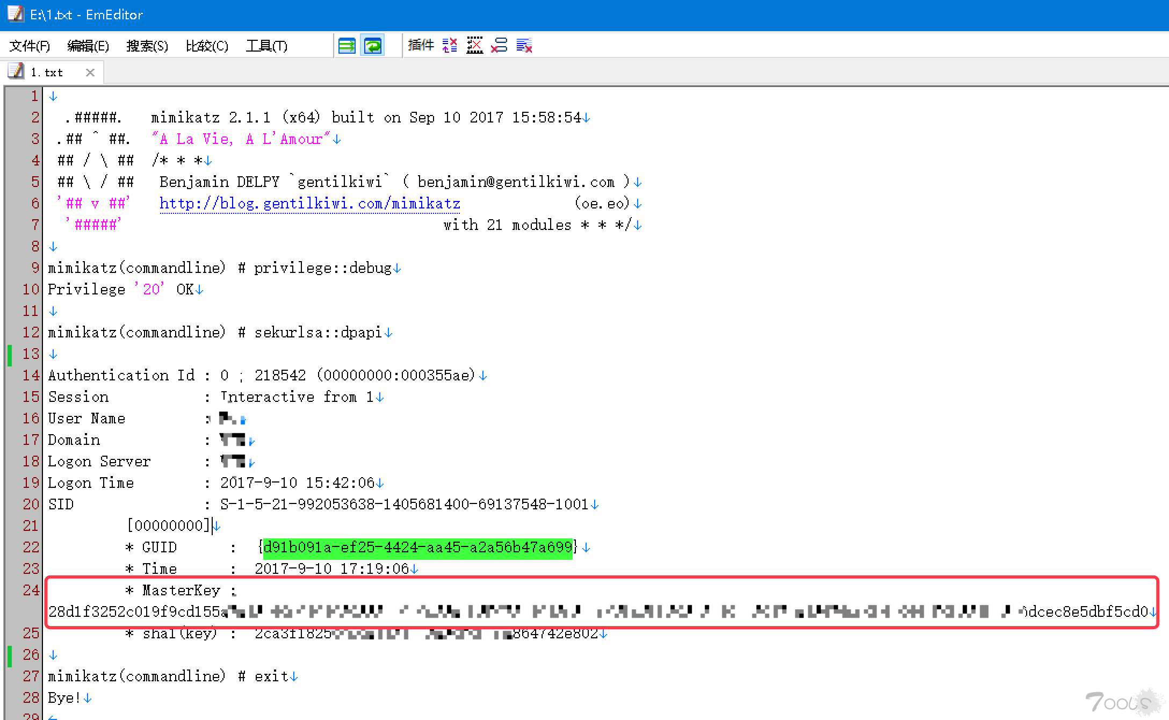Click the Bye! text on line 28
This screenshot has width=1169, height=720.
coord(64,698)
